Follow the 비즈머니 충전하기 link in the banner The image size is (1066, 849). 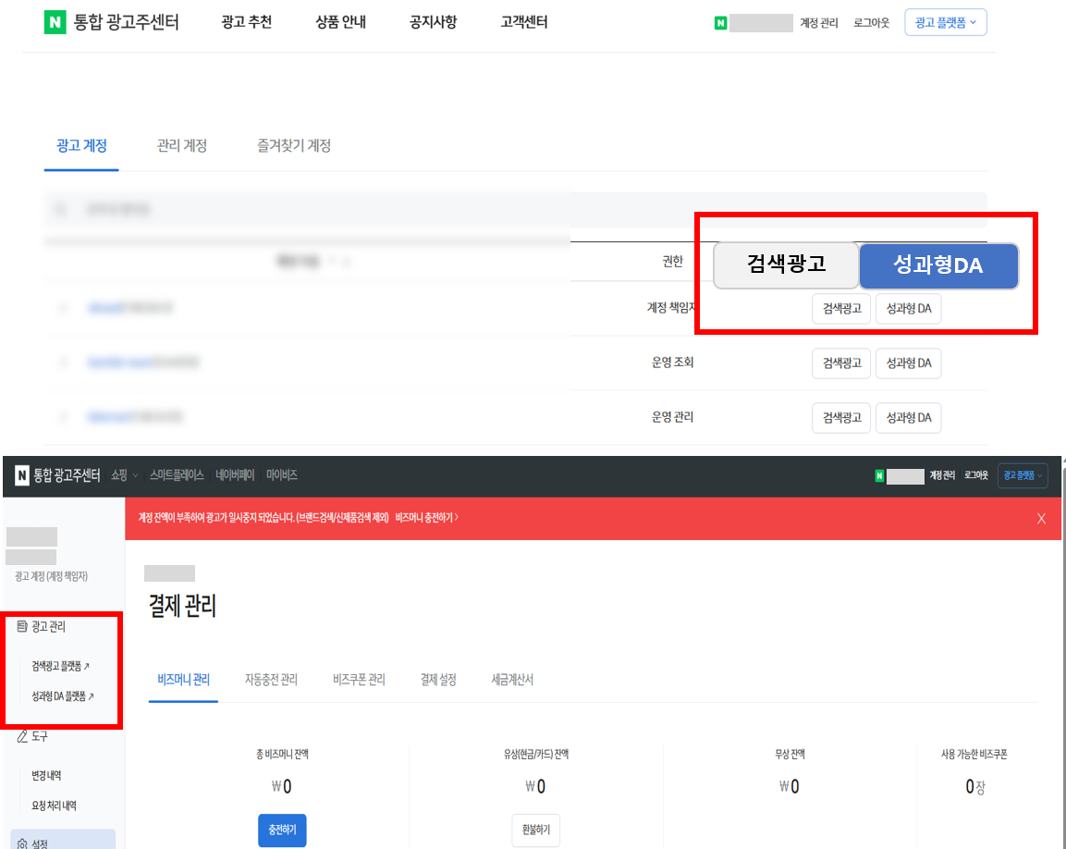coord(426,518)
